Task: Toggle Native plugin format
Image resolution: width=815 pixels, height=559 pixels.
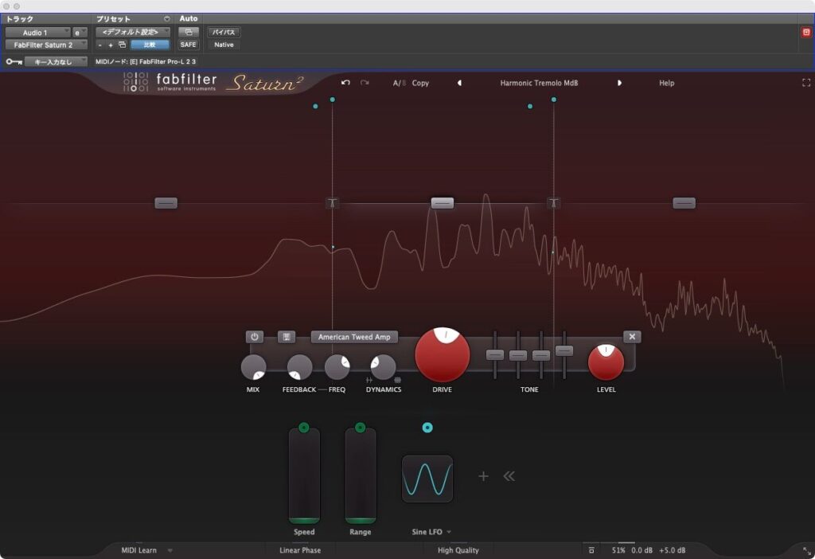Action: (x=224, y=45)
